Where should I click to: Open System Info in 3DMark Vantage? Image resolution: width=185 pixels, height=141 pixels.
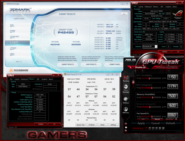[14, 37]
